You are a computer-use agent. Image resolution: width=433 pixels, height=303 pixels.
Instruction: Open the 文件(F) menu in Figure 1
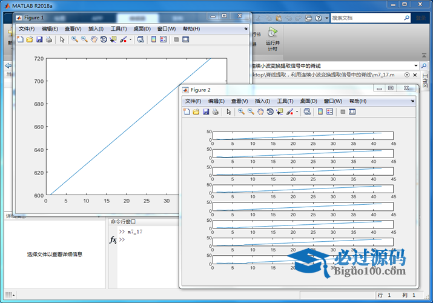[x=27, y=28]
